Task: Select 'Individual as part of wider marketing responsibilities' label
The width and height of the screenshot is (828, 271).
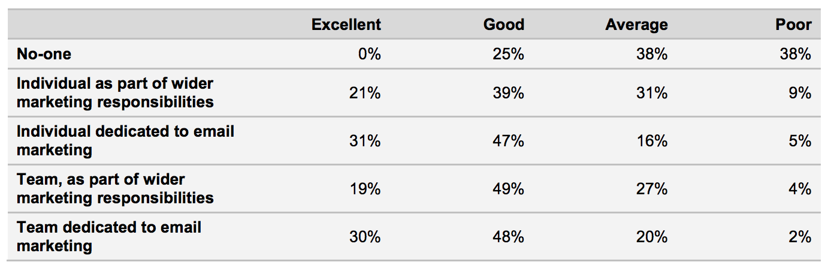Action: 115,92
